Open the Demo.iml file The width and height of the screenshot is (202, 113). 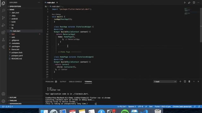[15, 50]
